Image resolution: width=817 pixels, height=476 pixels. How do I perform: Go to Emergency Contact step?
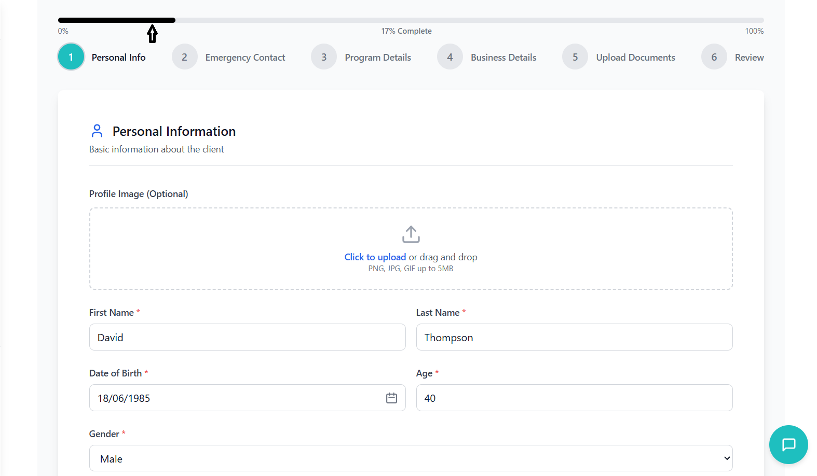tap(245, 58)
